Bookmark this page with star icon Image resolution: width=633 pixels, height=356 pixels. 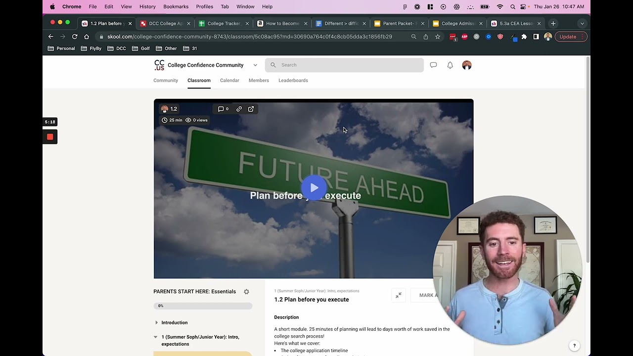click(x=438, y=37)
